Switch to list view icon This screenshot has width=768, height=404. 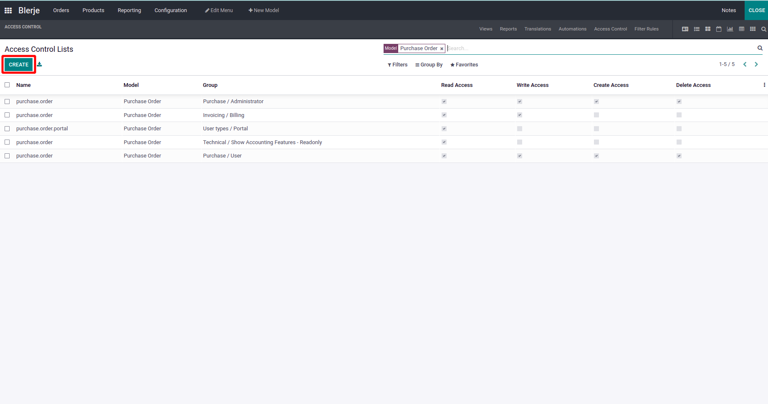coord(697,29)
